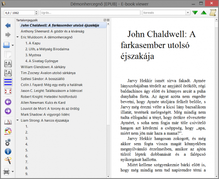Close the Tartalomjegyzék panel
The height and width of the screenshot is (179, 219).
coord(108,20)
